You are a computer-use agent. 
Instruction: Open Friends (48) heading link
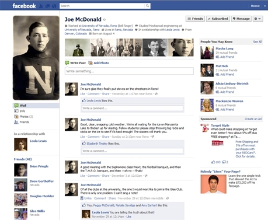(x=23, y=159)
